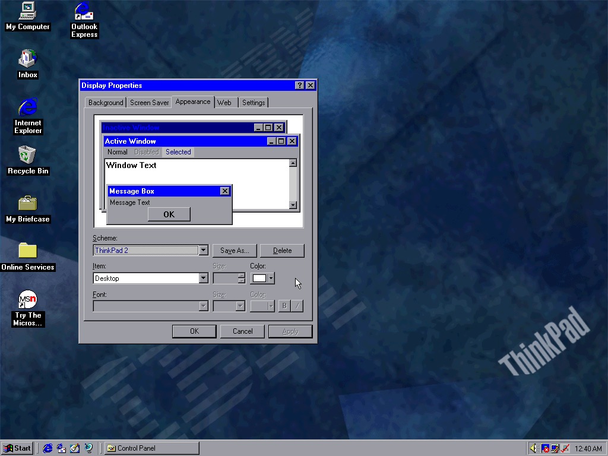Click the Save As... button

pos(235,251)
